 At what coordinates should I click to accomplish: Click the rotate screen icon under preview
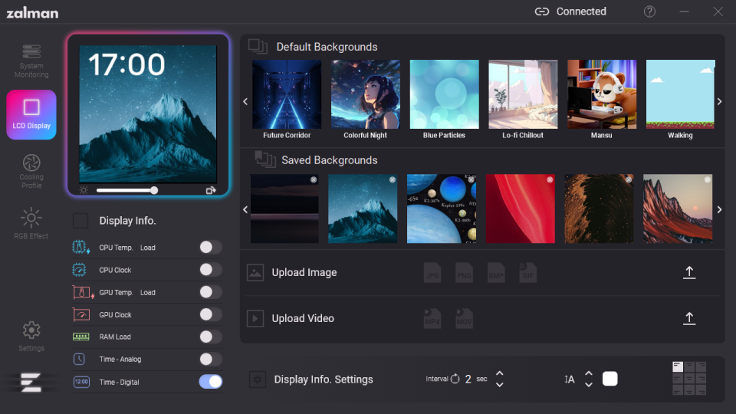[x=211, y=190]
